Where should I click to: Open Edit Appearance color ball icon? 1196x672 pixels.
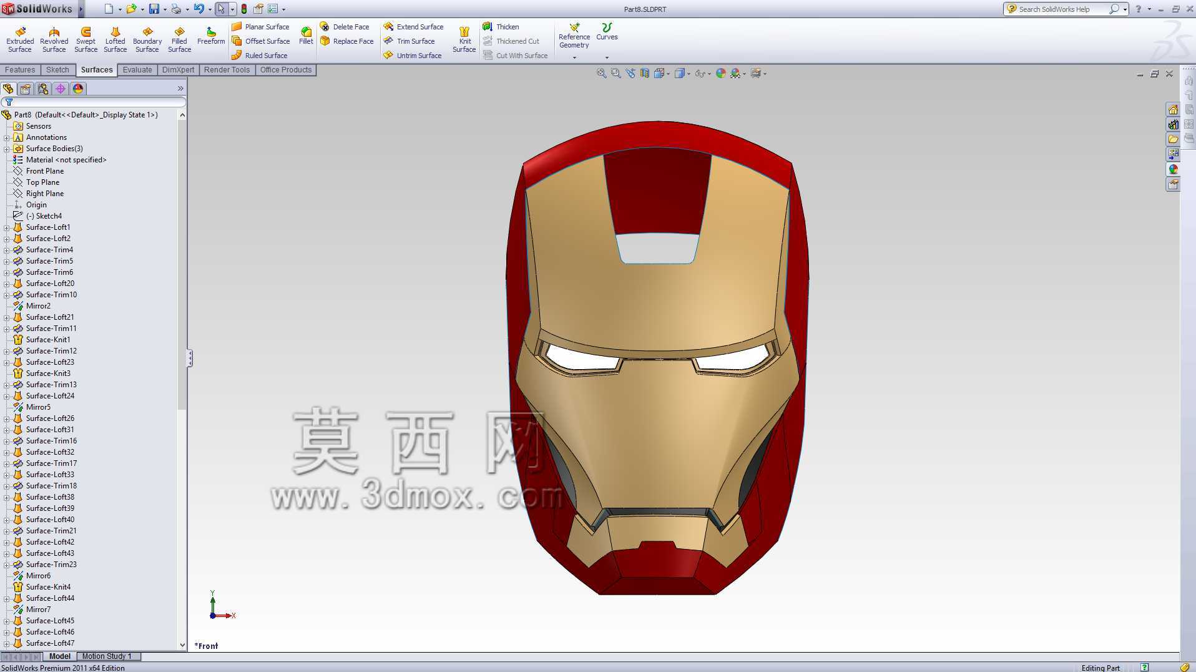click(721, 73)
